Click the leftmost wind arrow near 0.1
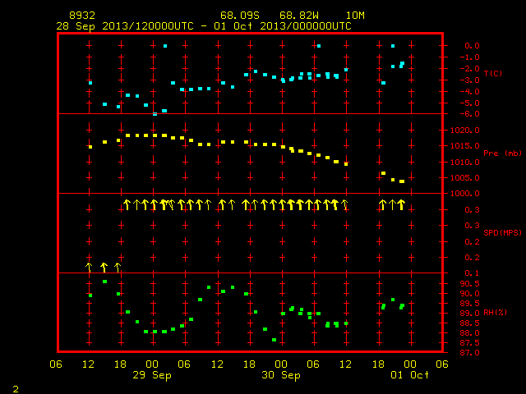Image resolution: width=526 pixels, height=394 pixels. coord(89,268)
